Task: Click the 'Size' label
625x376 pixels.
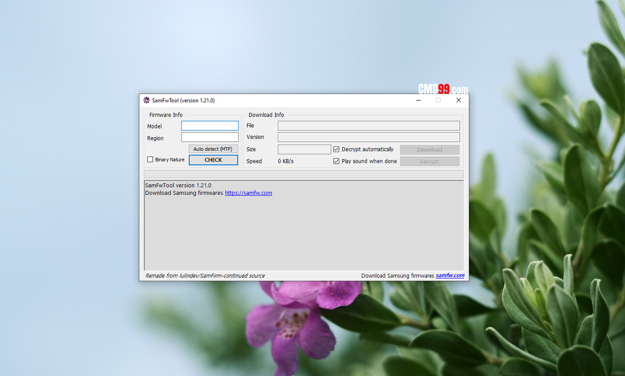Action: (251, 150)
